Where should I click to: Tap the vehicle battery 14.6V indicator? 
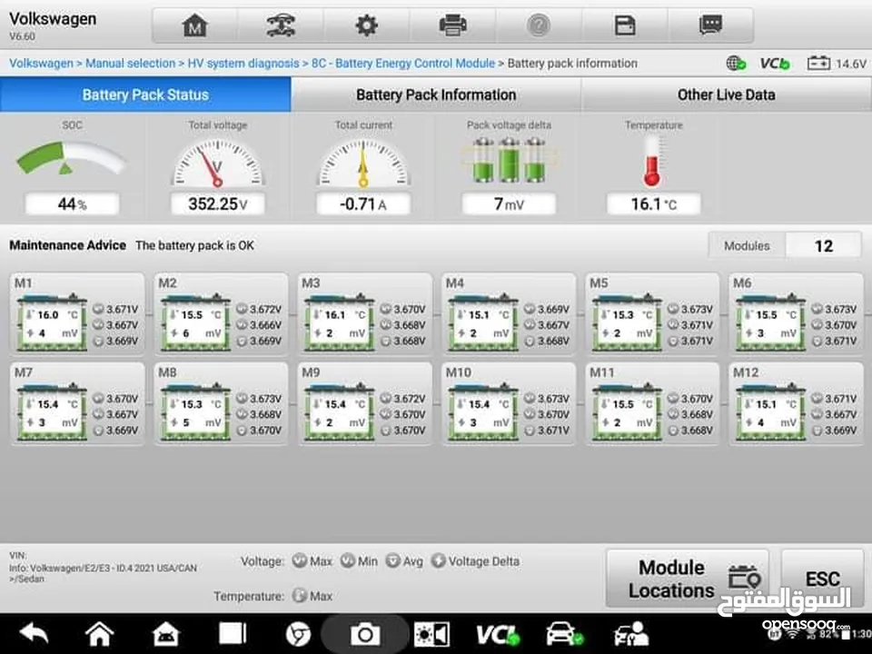point(837,64)
